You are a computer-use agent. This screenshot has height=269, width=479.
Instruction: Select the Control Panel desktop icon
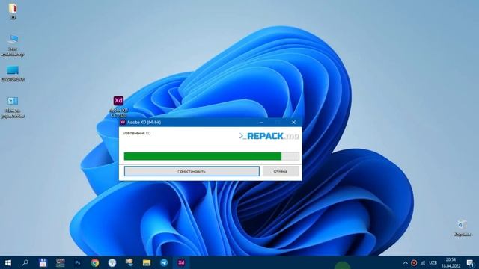13,107
